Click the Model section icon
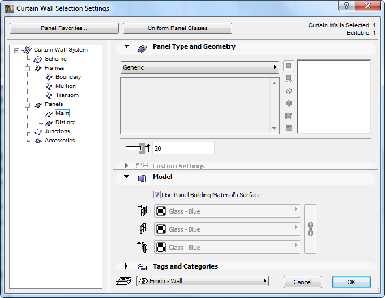 click(x=142, y=178)
